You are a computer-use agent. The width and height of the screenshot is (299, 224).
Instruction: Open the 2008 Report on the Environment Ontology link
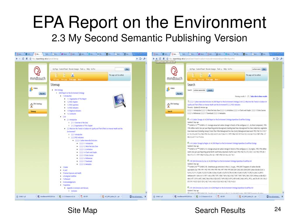71,93
